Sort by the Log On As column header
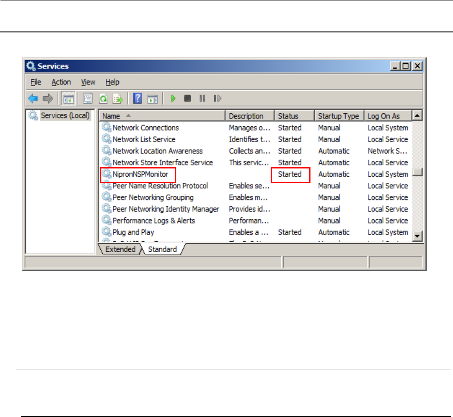This screenshot has height=417, width=453. (388, 116)
